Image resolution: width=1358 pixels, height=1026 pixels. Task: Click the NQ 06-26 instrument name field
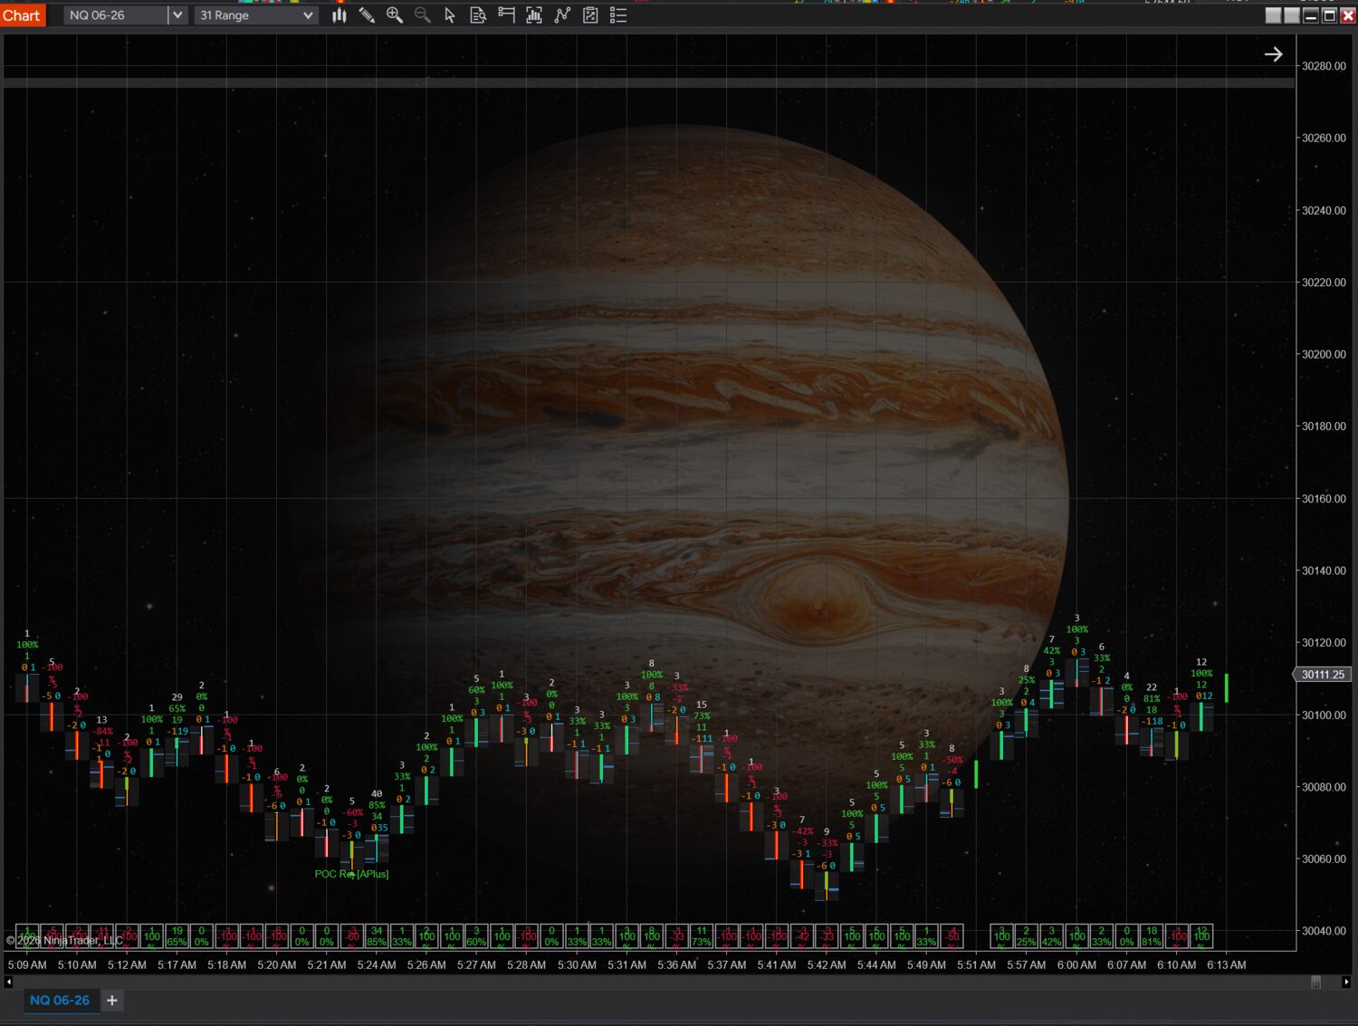click(x=116, y=15)
